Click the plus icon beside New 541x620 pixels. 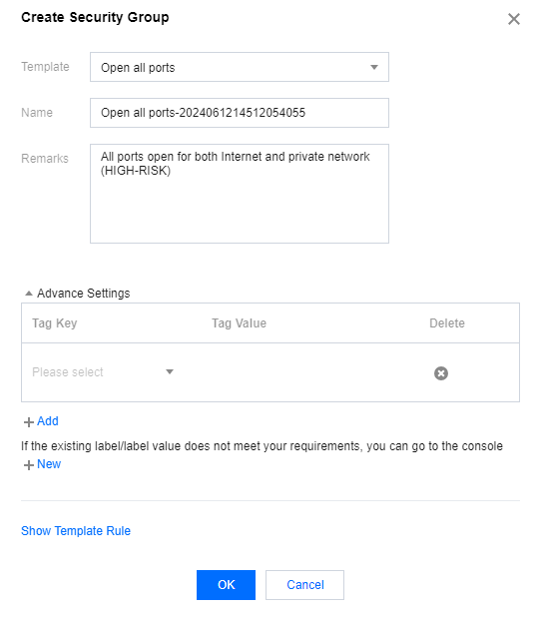pos(29,465)
